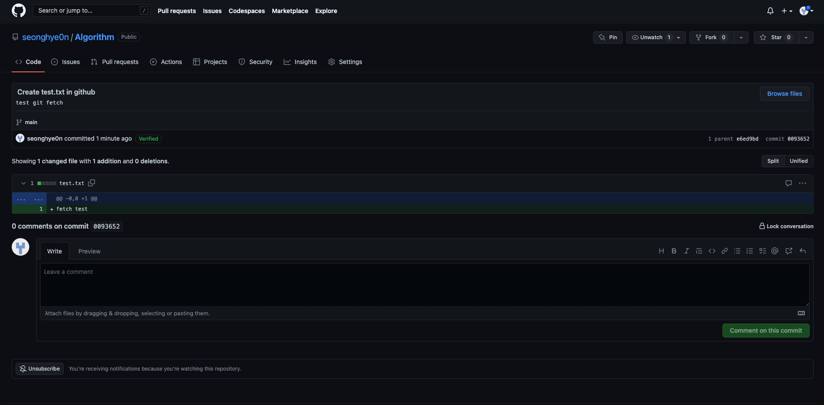Open the GitHub home logo

point(19,10)
